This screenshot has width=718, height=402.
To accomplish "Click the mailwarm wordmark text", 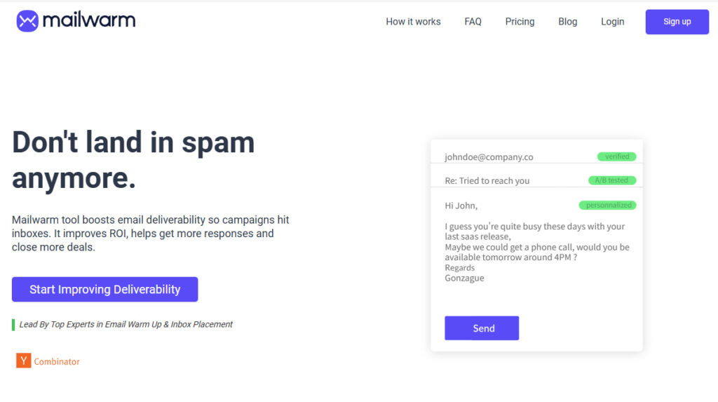I will click(89, 21).
